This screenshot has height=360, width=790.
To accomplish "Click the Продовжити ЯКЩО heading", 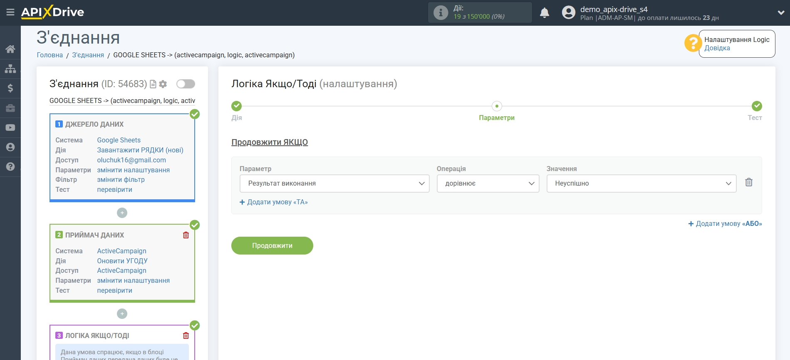I will coord(270,142).
